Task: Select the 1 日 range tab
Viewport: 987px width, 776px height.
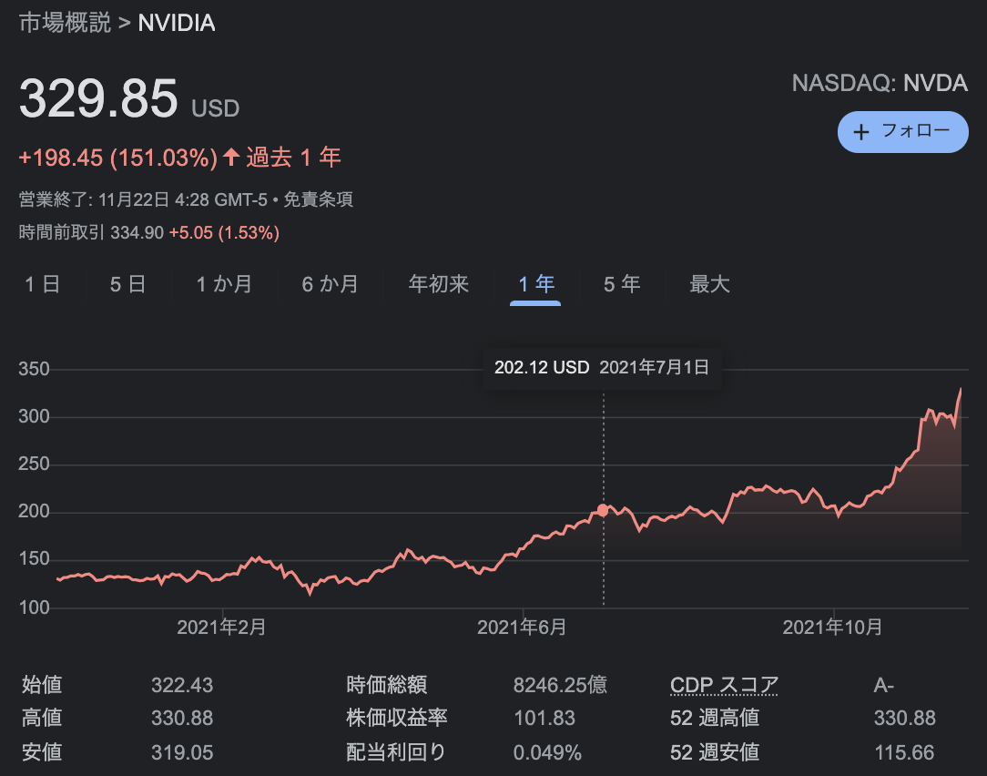Action: pyautogui.click(x=42, y=284)
